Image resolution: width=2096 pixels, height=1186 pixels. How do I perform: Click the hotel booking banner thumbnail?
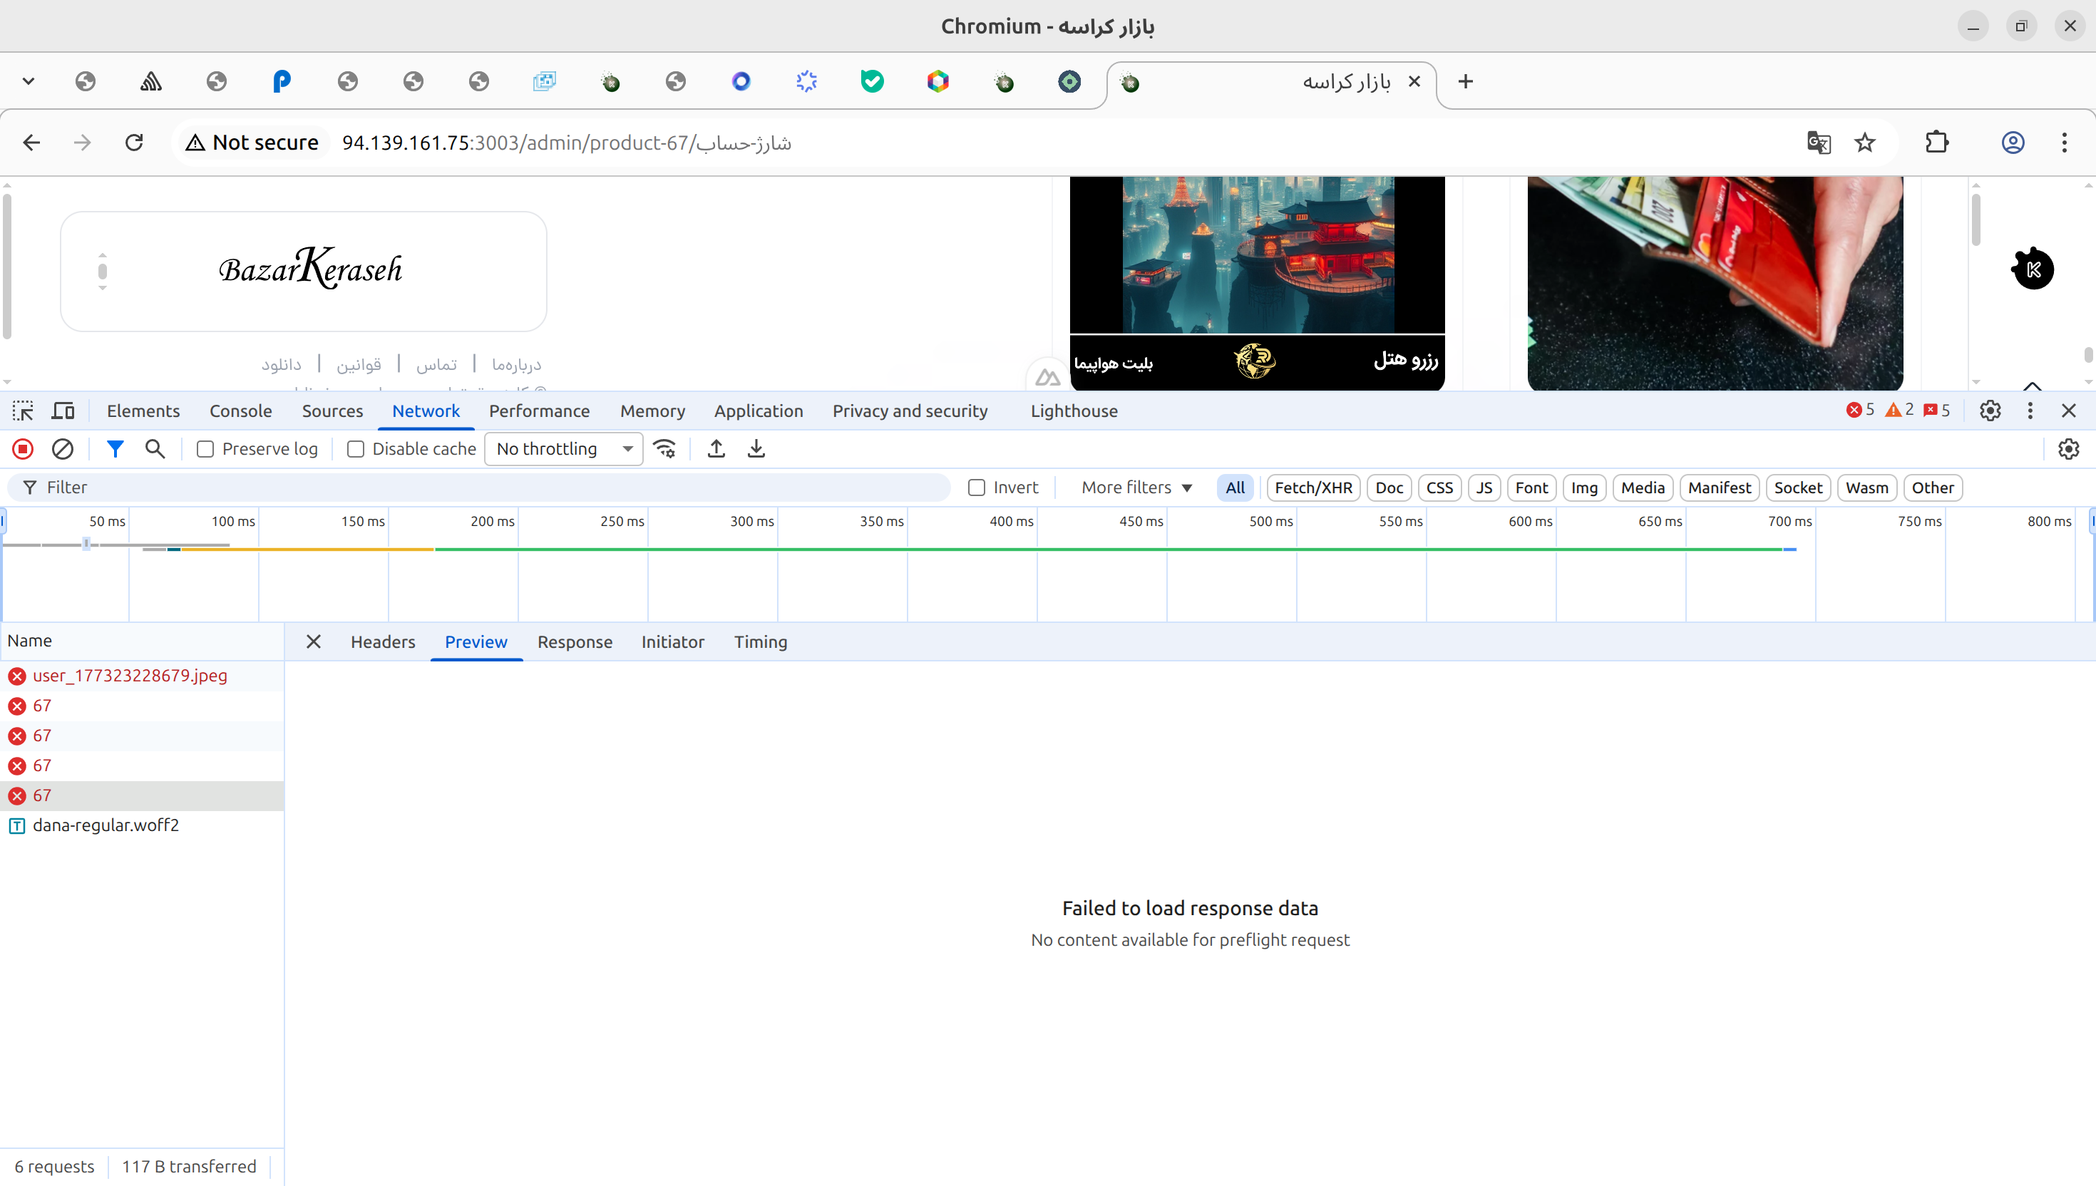(1257, 283)
